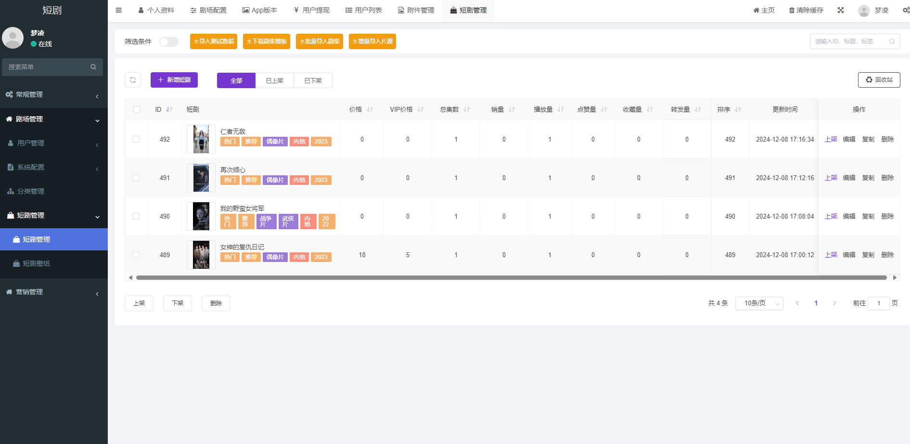Refresh the list with the reload icon
The image size is (910, 444).
133,80
